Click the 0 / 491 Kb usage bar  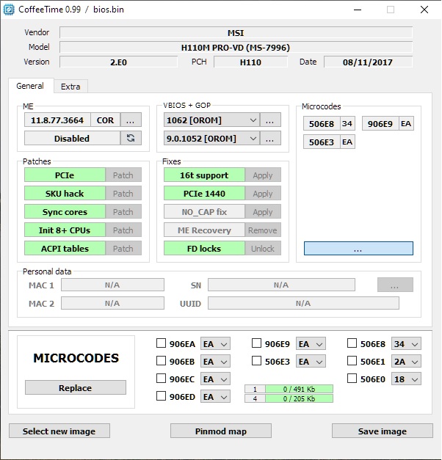[x=300, y=389]
